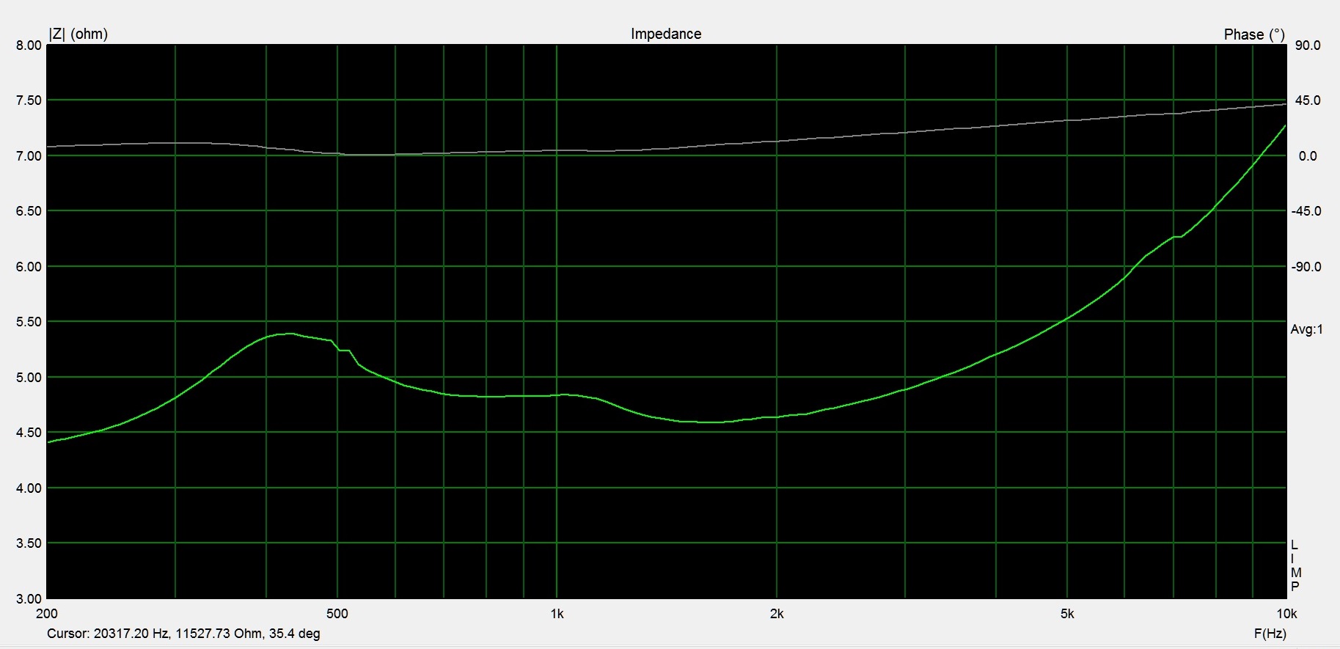Click the Cursor readout text at bottom
The height and width of the screenshot is (649, 1340).
[x=183, y=634]
